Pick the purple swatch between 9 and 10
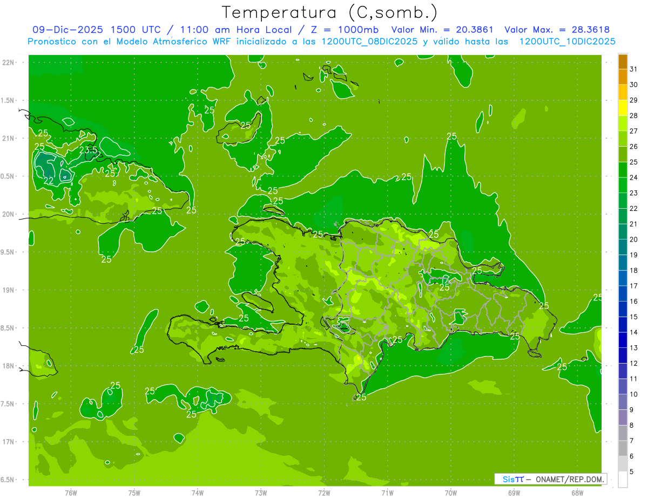 tap(623, 402)
